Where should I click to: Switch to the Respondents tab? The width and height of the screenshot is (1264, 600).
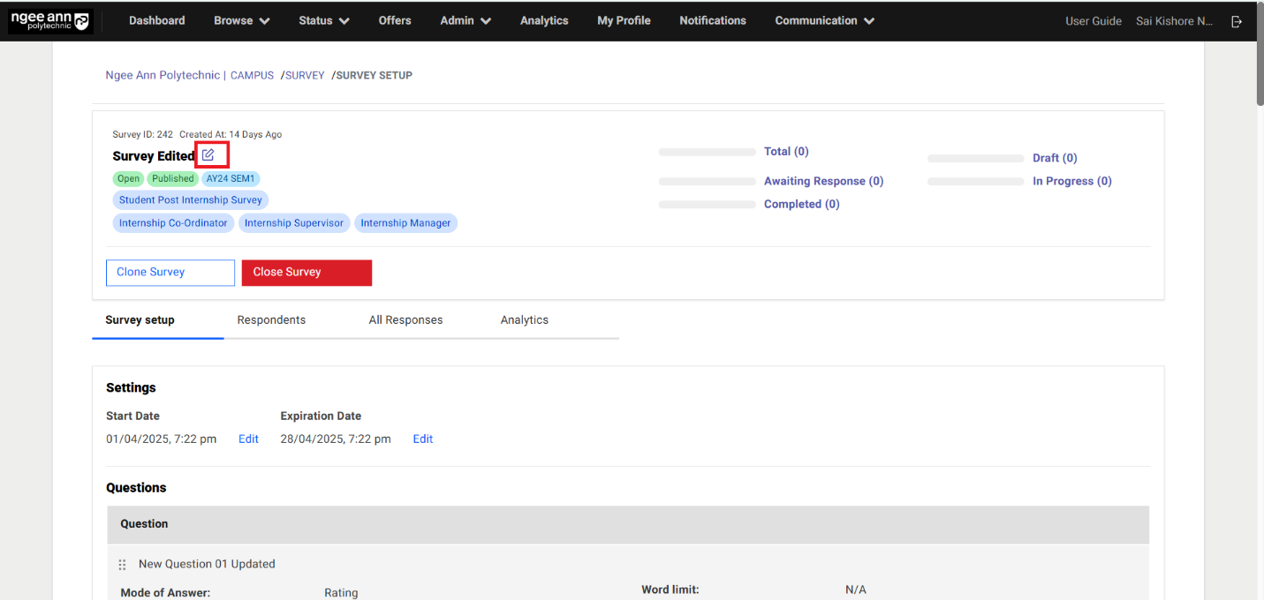(271, 320)
